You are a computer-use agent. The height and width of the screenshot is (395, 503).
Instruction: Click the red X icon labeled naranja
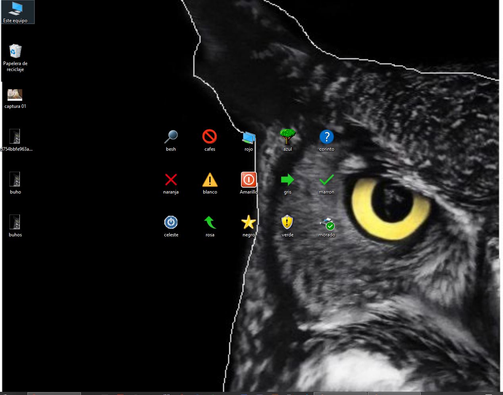click(171, 180)
